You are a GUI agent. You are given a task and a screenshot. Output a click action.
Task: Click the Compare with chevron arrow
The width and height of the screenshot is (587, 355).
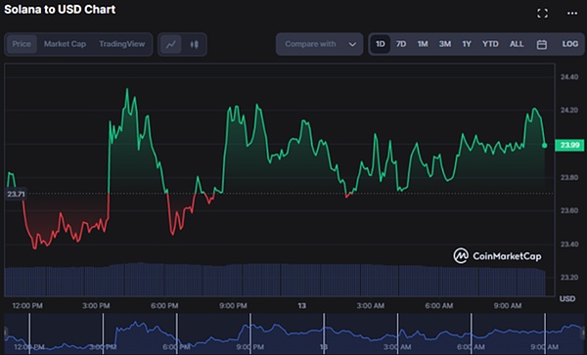[352, 45]
